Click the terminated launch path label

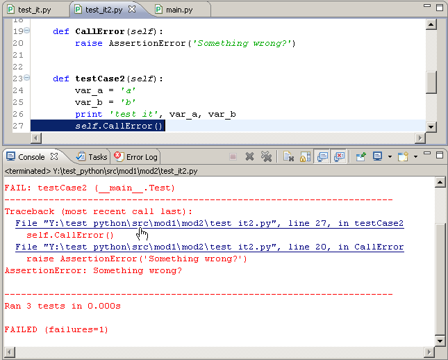tap(101, 171)
